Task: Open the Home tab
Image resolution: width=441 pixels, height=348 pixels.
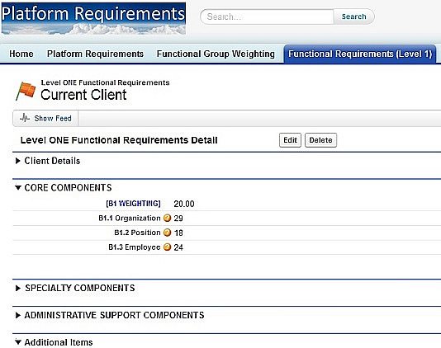Action: [21, 54]
